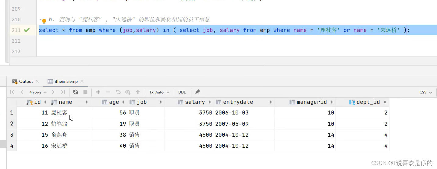
Task: Submit changes to the database
Action: point(138,92)
